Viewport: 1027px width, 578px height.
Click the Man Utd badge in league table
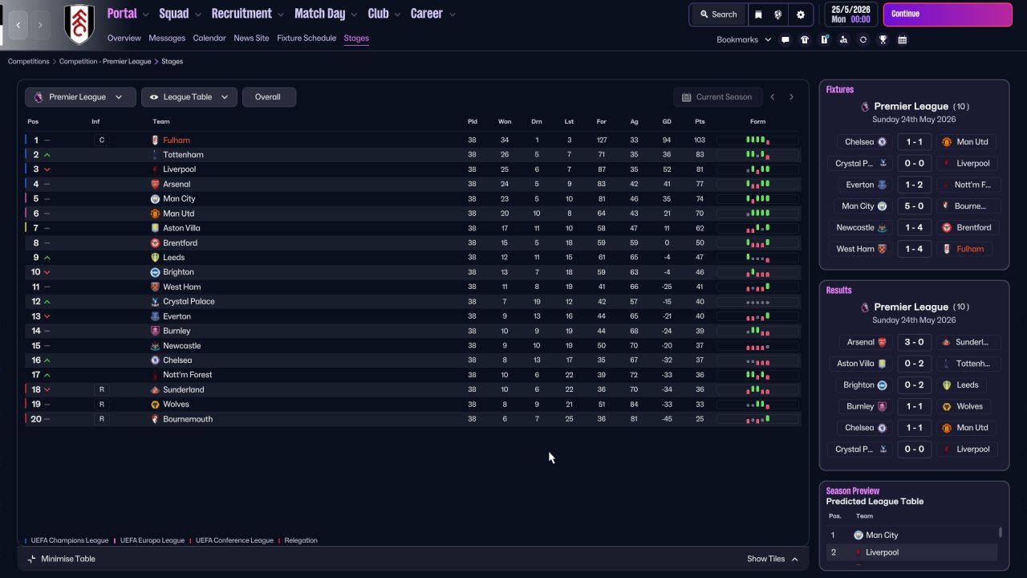coord(156,214)
